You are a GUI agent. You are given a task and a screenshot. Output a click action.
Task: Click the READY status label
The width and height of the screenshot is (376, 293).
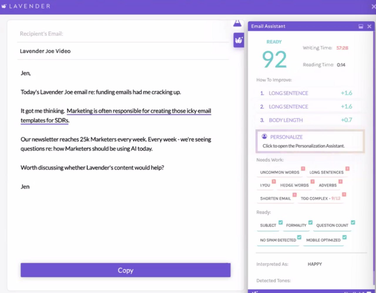tap(274, 42)
